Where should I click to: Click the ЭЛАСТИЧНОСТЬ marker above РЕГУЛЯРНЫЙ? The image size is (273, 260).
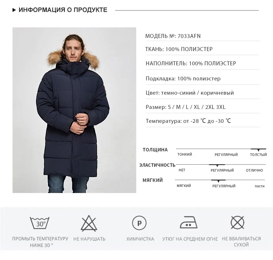(x=217, y=165)
